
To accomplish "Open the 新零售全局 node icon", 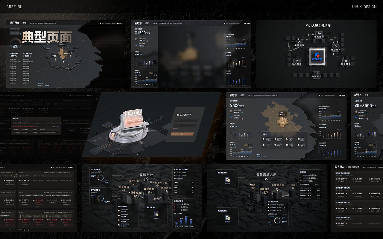I will (277, 189).
